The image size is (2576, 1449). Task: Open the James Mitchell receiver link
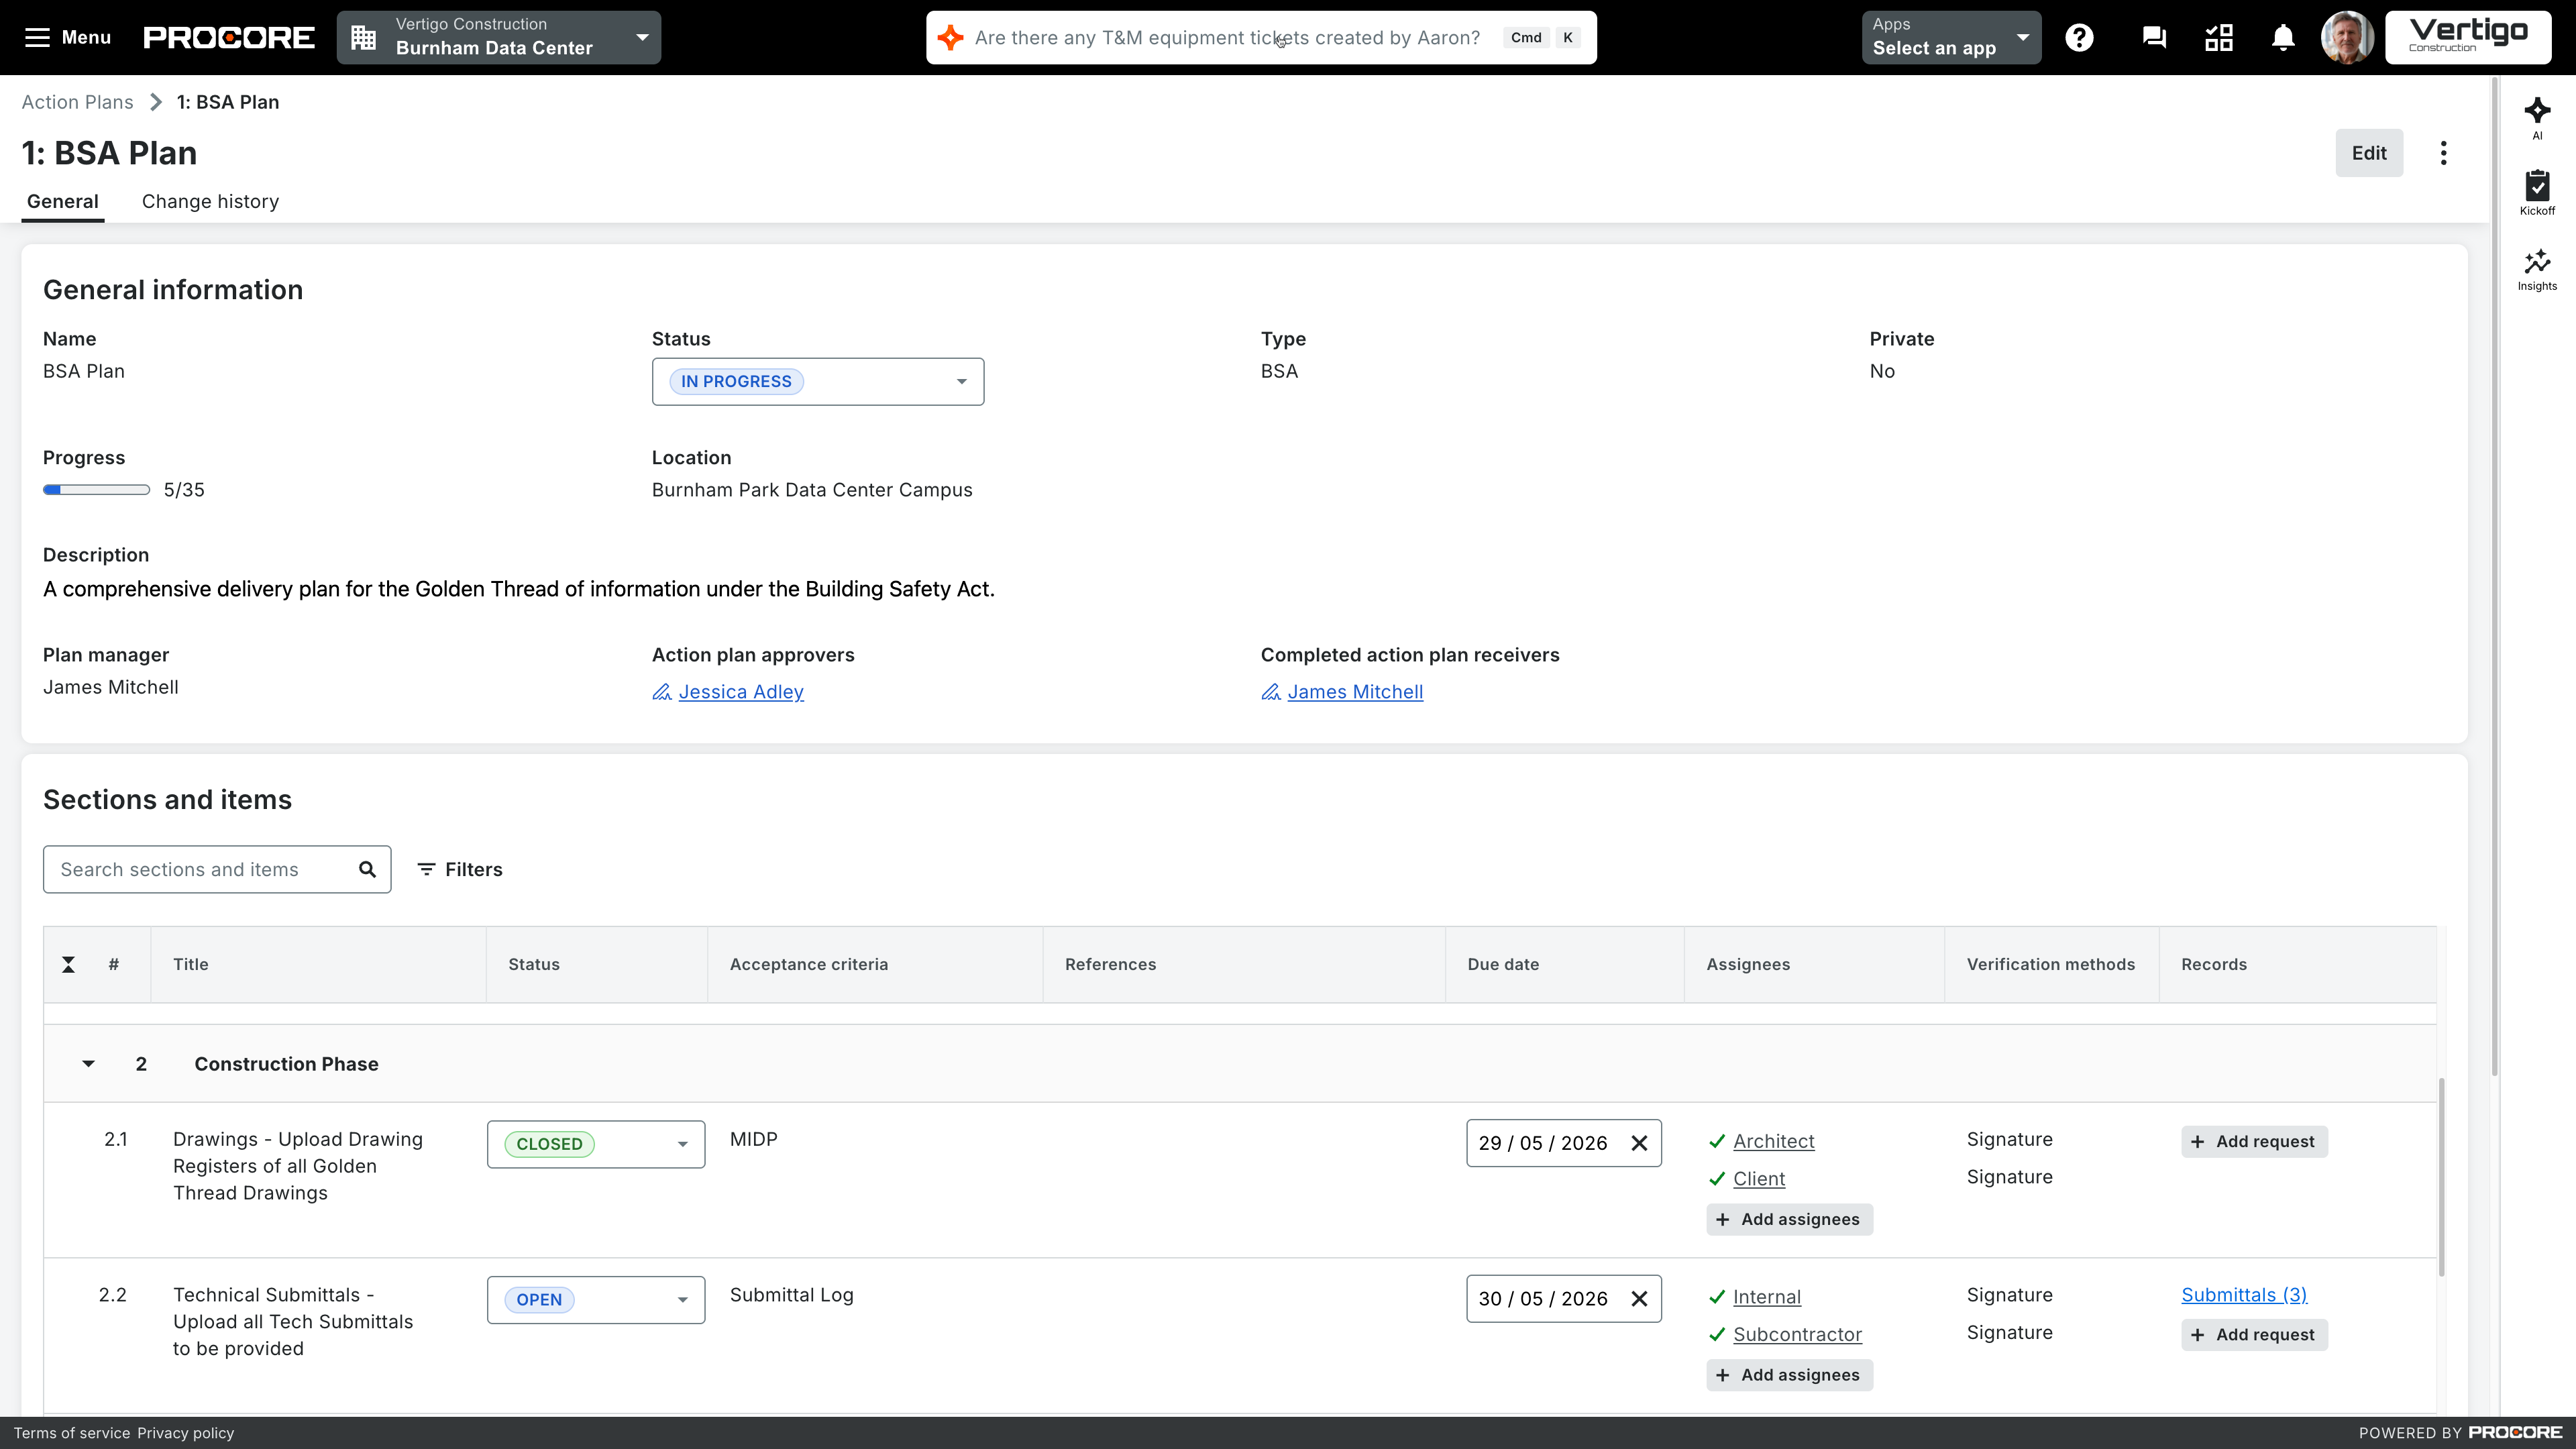(1355, 692)
